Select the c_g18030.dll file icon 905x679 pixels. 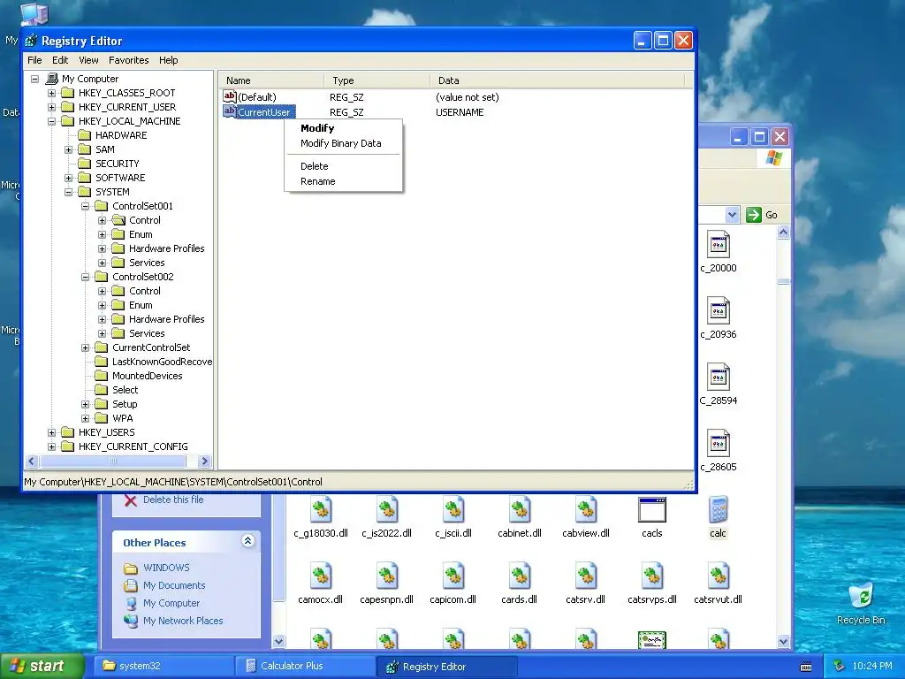tap(321, 510)
